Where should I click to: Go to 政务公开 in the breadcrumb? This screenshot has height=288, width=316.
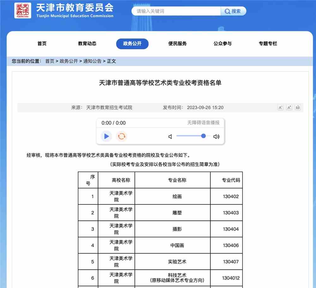tap(69, 61)
